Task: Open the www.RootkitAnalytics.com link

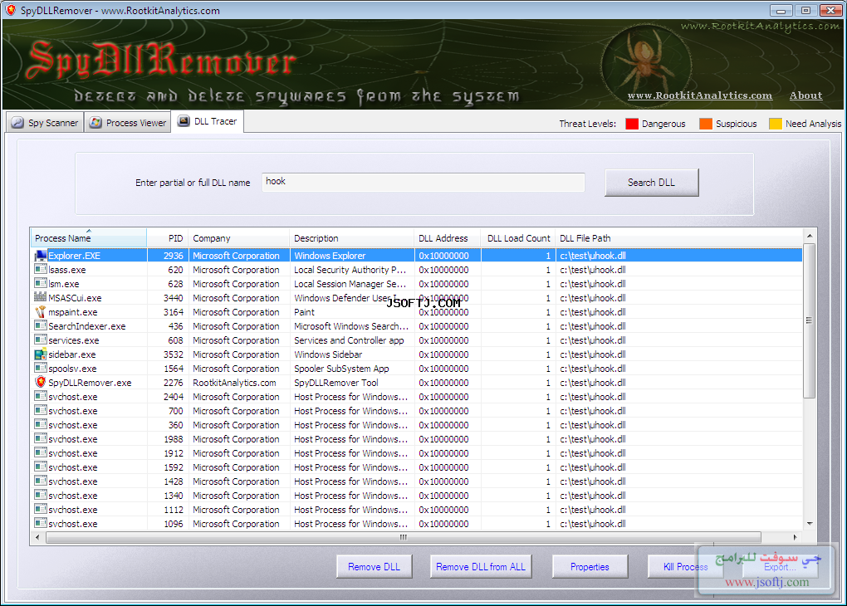Action: [x=699, y=95]
